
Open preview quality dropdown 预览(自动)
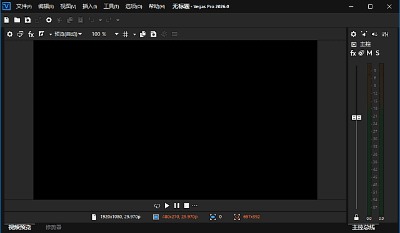68,34
